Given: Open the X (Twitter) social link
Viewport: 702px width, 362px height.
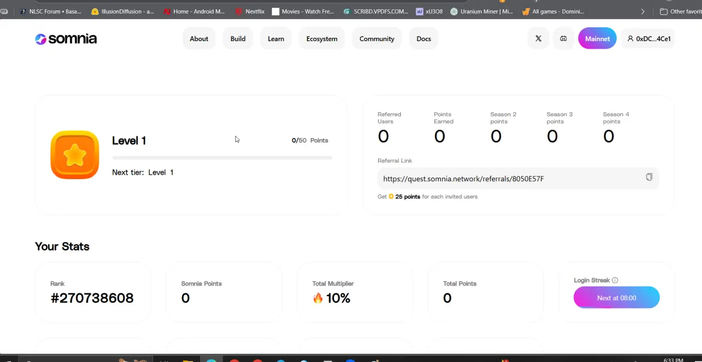Looking at the screenshot, I should pyautogui.click(x=538, y=38).
